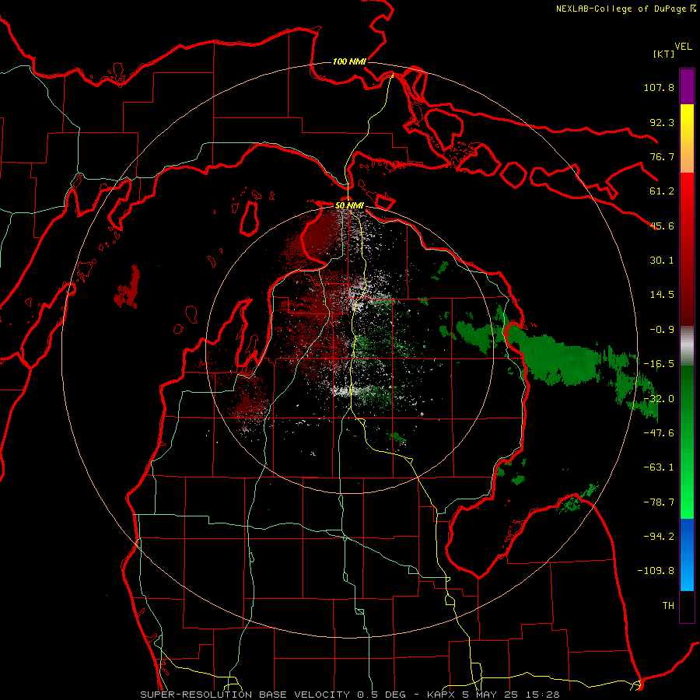700x700 pixels.
Task: Click the Super-Resolution Base Velocity caption
Action: (x=349, y=695)
